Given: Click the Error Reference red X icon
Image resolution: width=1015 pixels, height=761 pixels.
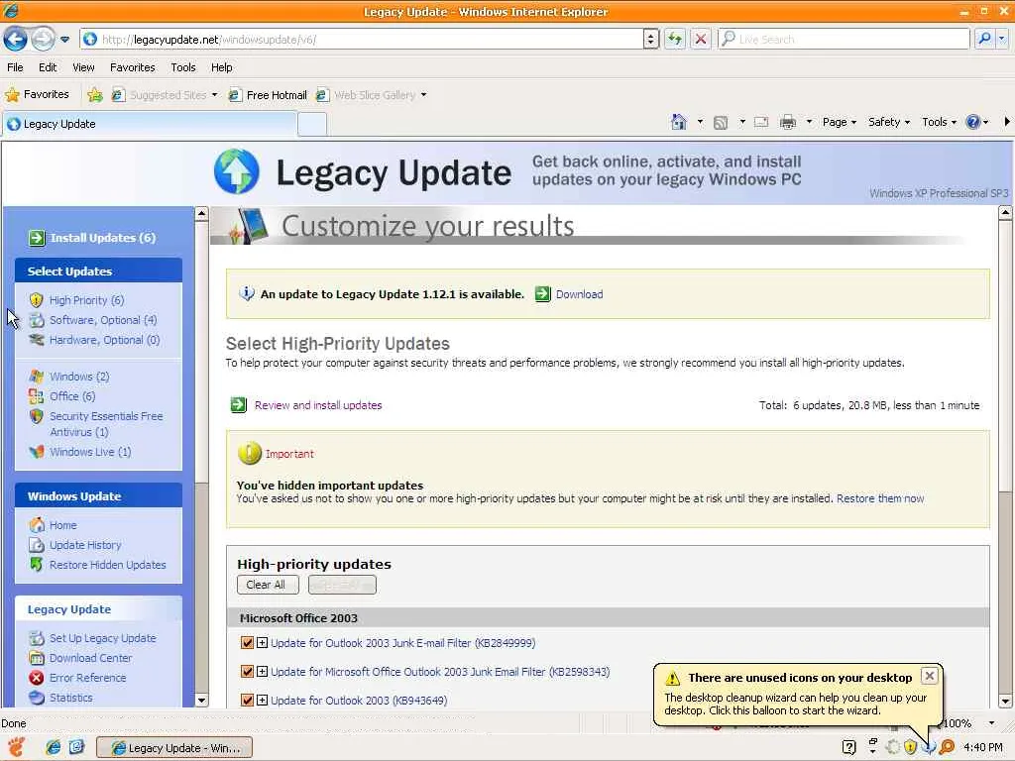Looking at the screenshot, I should click(x=37, y=678).
